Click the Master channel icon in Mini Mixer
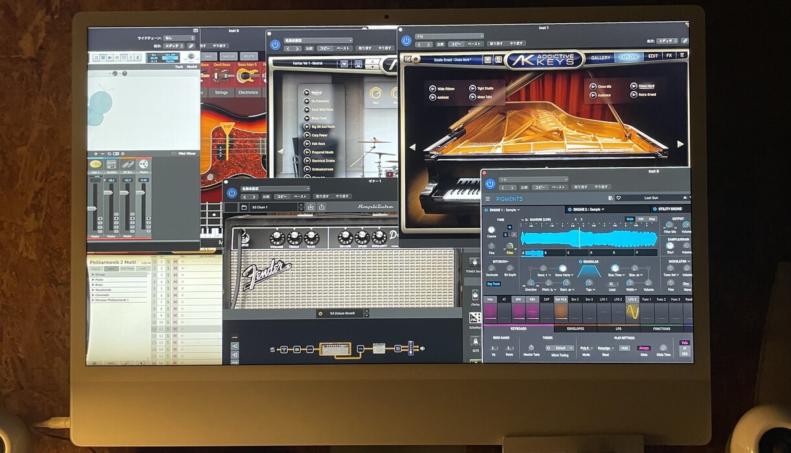 (143, 165)
